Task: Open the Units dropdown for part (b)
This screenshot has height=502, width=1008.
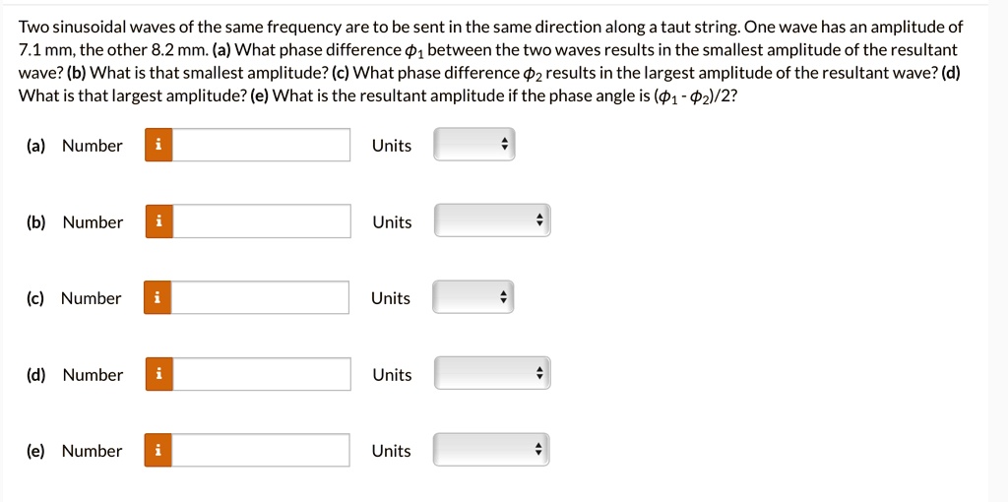Action: pos(492,221)
